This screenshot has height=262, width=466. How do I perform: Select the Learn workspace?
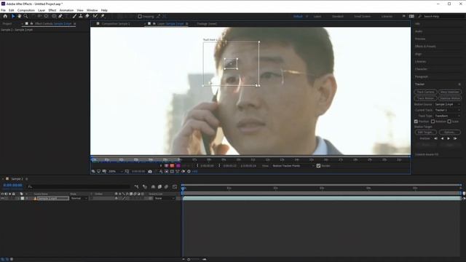coord(317,16)
